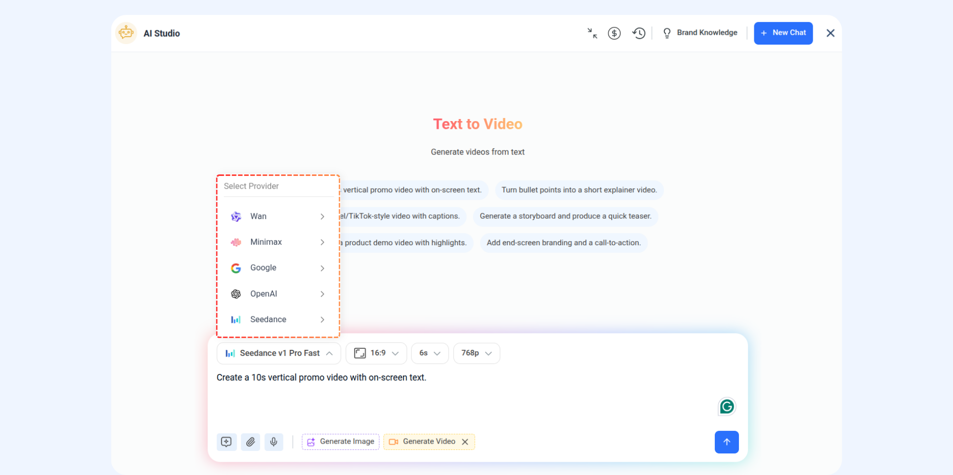Expand Seedance submenu chevron
The image size is (953, 475).
322,320
